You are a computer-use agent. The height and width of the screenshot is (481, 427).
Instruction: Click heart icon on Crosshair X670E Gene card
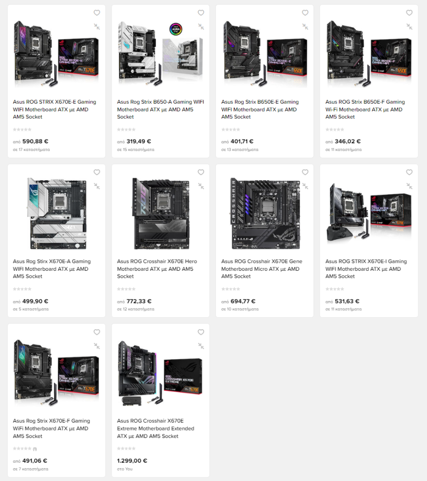pyautogui.click(x=305, y=172)
